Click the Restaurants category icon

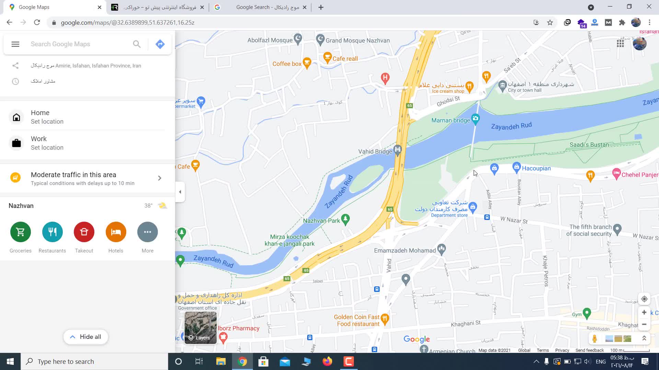tap(52, 232)
